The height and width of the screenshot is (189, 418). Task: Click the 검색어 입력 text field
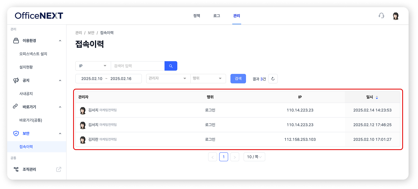(x=138, y=66)
